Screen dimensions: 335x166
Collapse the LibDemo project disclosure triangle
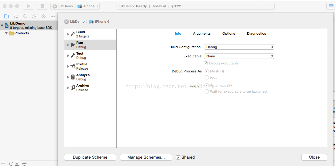pos(2,25)
